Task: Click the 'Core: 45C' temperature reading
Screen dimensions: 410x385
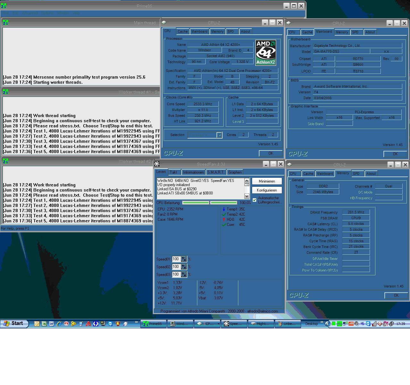Action: pos(236,225)
